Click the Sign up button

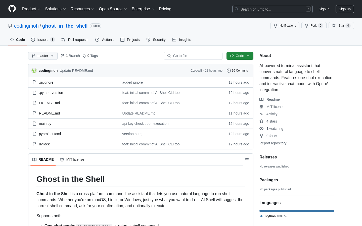click(344, 9)
